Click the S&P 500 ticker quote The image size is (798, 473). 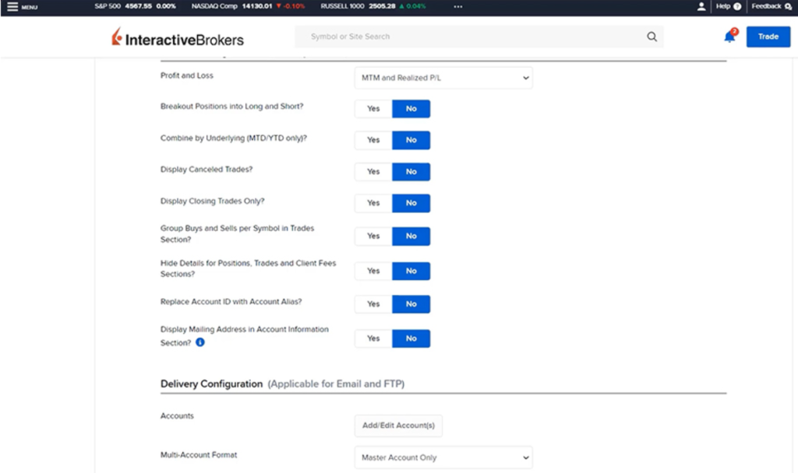134,6
